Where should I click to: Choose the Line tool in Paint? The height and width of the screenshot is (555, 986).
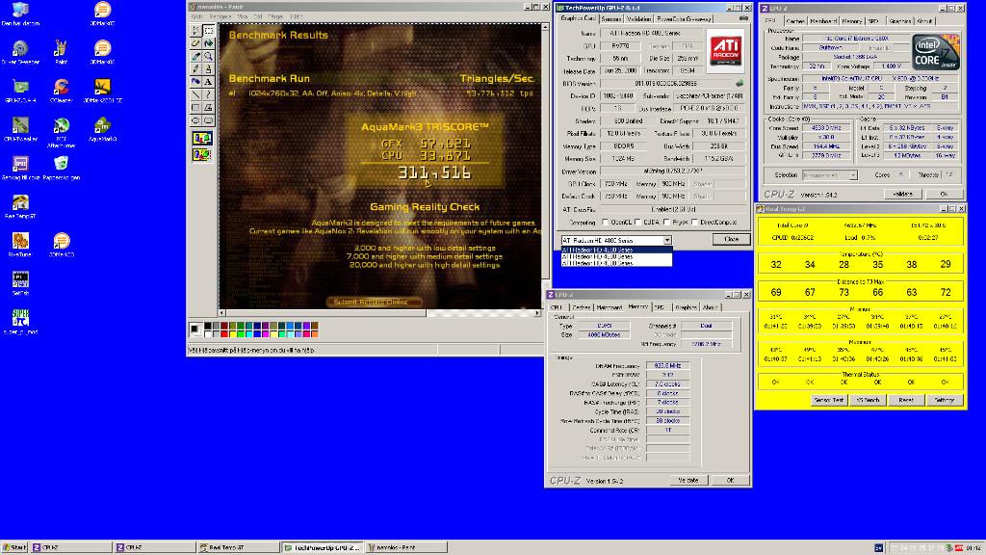pyautogui.click(x=195, y=94)
